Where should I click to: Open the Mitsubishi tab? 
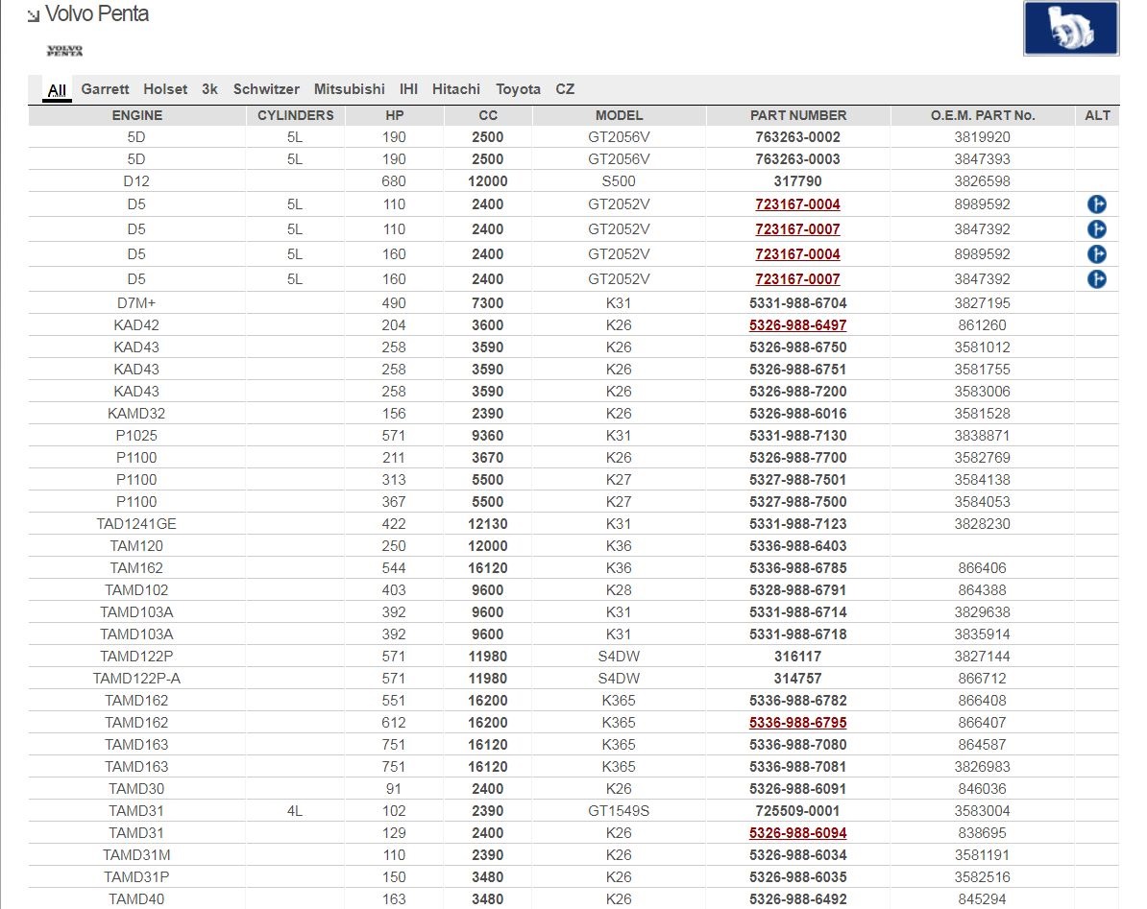pos(349,89)
